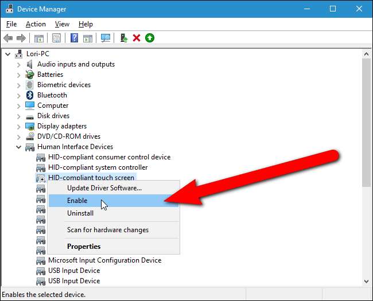373x301 pixels.
Task: Click the blue Help question mark toolbar icon
Action: tap(74, 38)
